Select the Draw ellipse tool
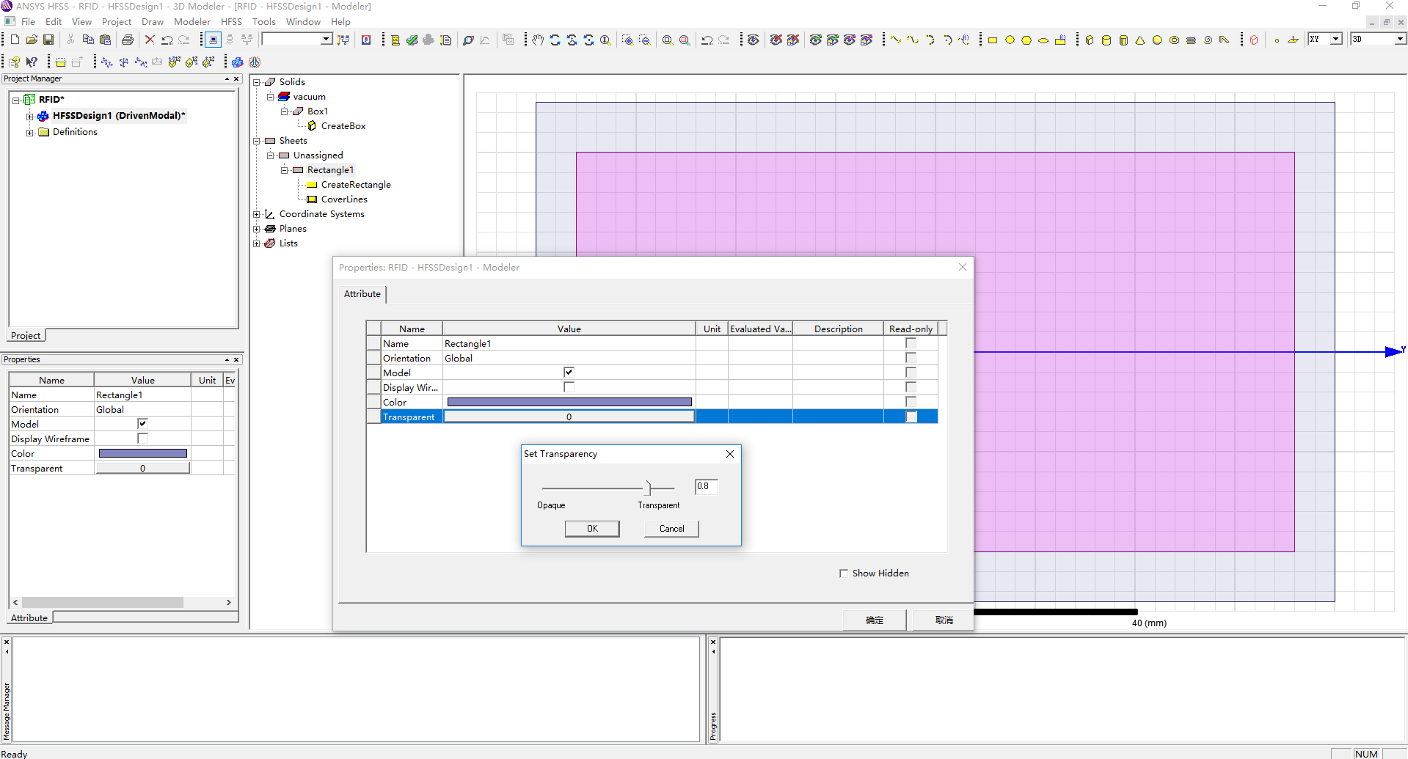1408x759 pixels. coord(1043,40)
